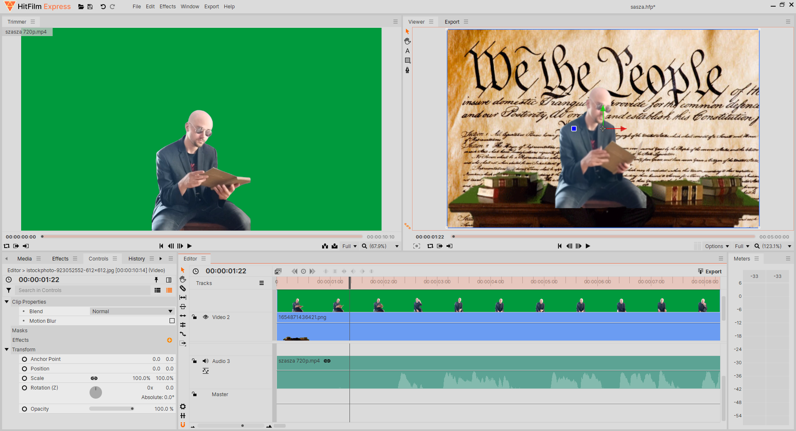Screen dimensions: 796x431
Task: Mute Audio 3 track speaker
Action: pyautogui.click(x=205, y=361)
